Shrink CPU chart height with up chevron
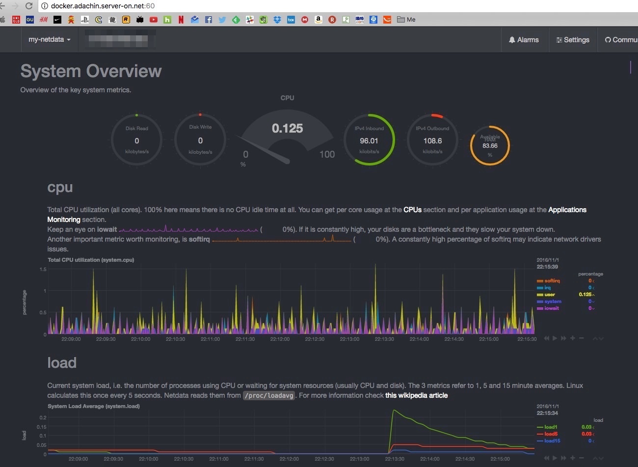This screenshot has width=638, height=467. (595, 338)
